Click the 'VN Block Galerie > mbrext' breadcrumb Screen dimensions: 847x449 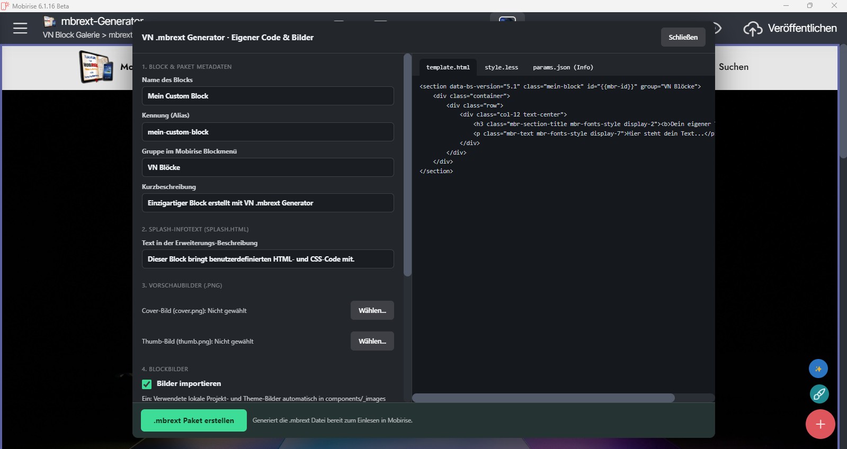click(87, 35)
